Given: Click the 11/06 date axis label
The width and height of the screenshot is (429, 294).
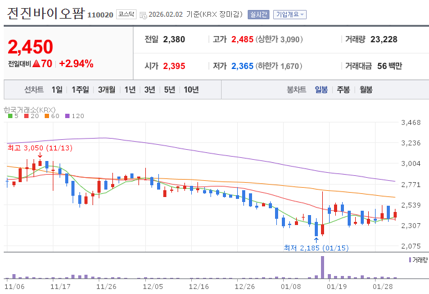Looking at the screenshot, I should pyautogui.click(x=14, y=287).
